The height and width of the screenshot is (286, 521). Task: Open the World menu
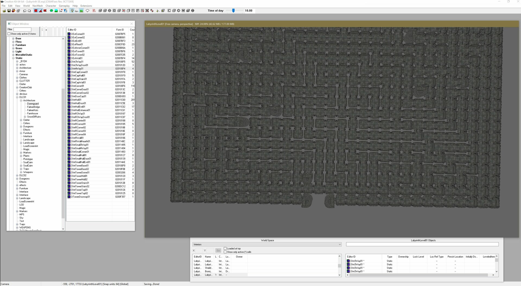pyautogui.click(x=26, y=6)
